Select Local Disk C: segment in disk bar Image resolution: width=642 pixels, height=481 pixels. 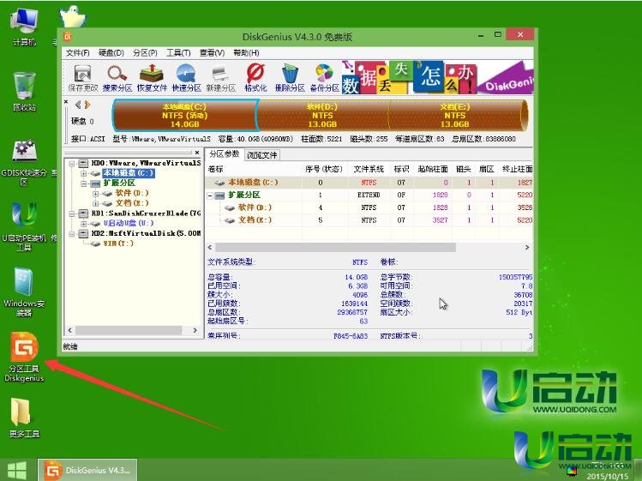(x=184, y=115)
